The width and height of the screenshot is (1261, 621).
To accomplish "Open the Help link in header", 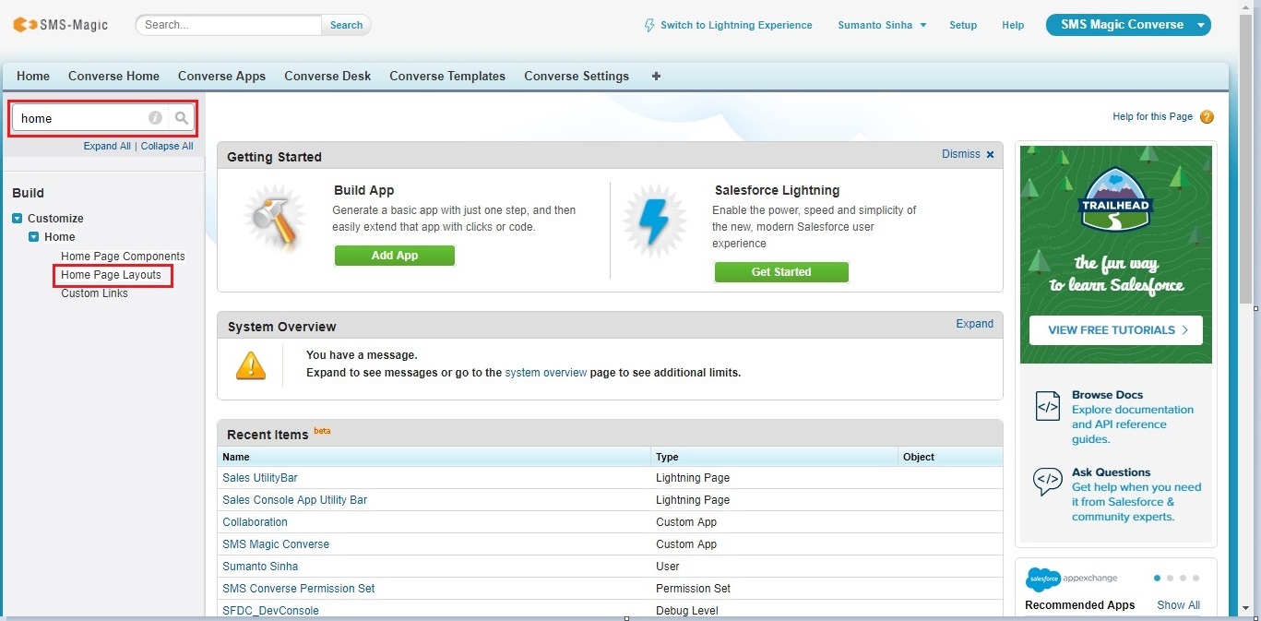I will click(1013, 25).
